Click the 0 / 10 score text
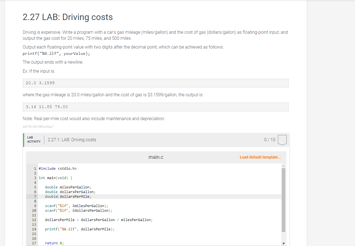The width and height of the screenshot is (355, 246). (x=270, y=140)
